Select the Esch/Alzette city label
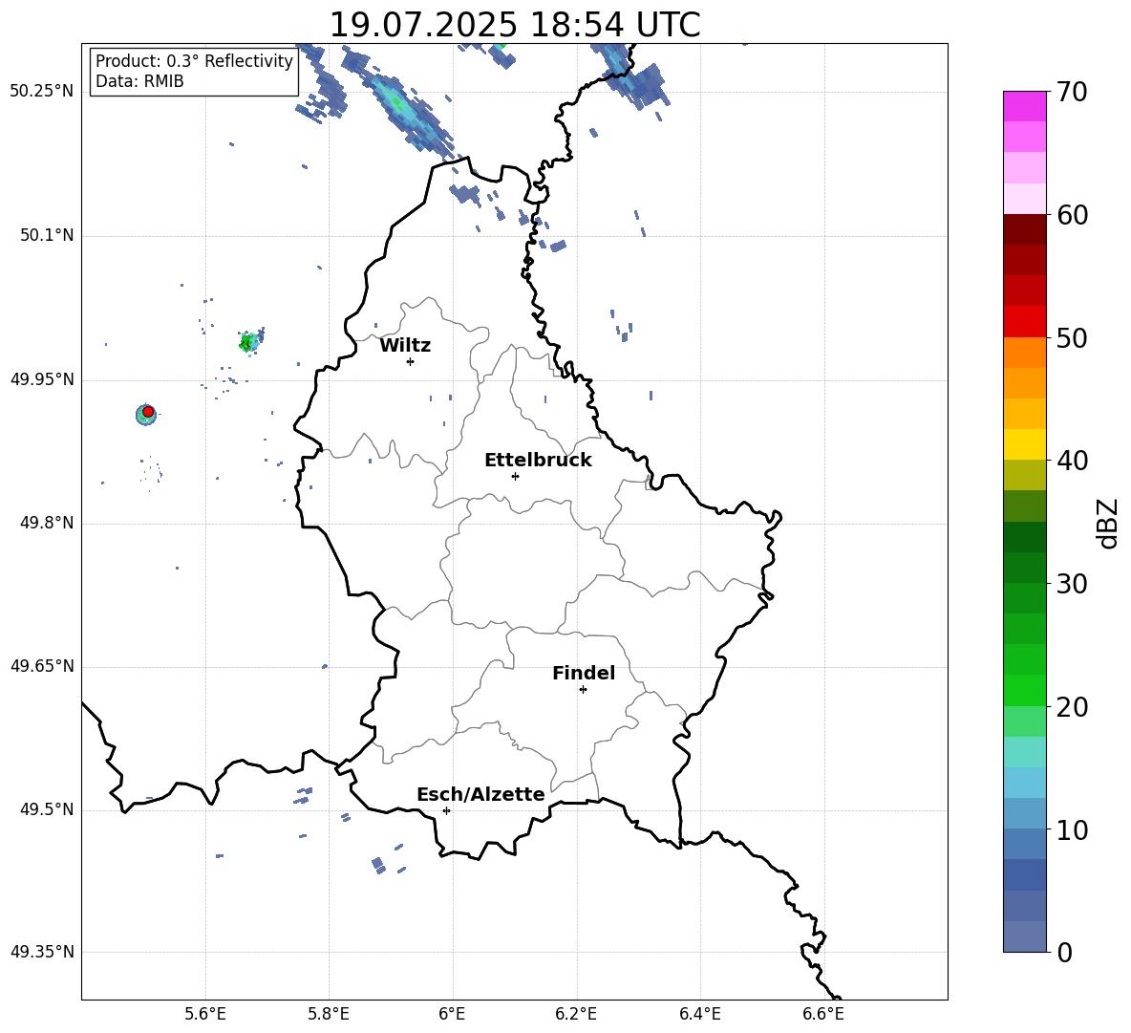Screen dimensions: 1131x1033 [x=480, y=794]
